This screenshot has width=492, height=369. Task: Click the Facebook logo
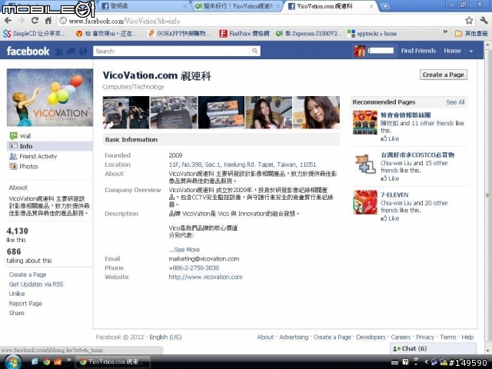click(28, 51)
